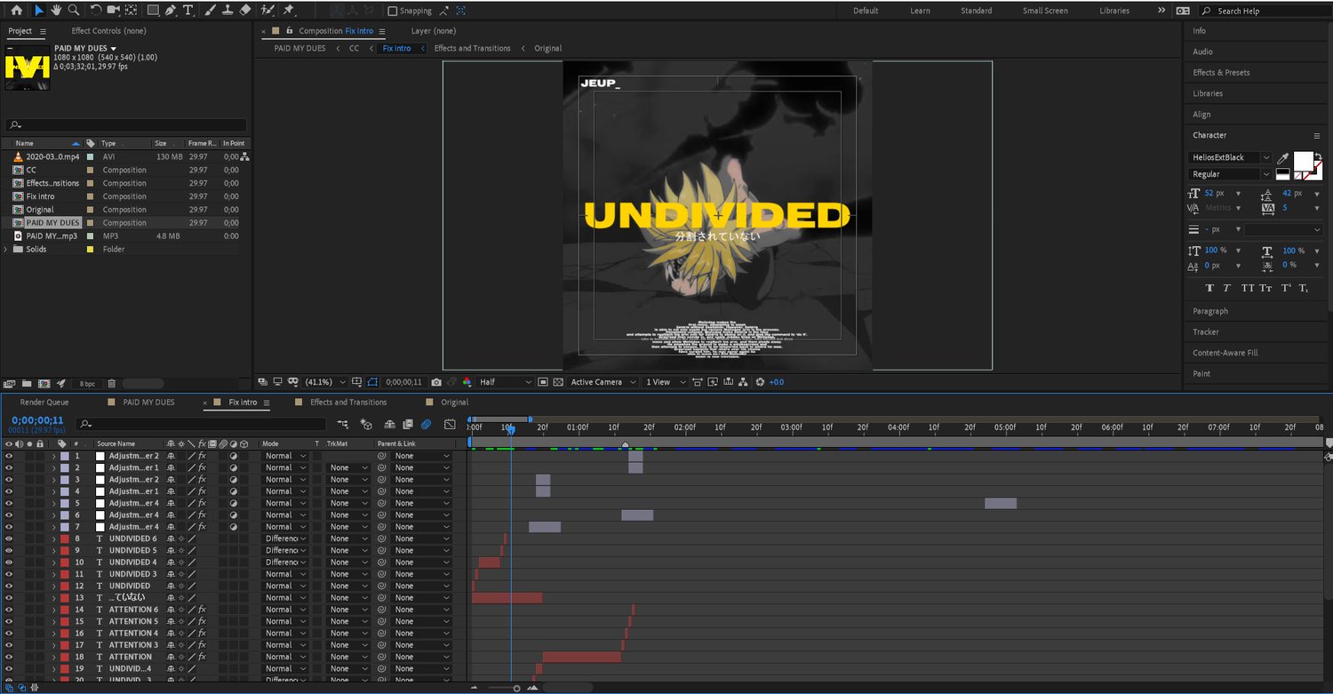Open the Tracker panel

[1206, 332]
